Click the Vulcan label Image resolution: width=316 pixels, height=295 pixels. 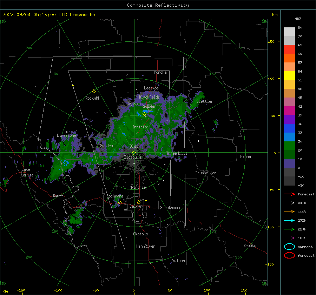tap(179, 261)
